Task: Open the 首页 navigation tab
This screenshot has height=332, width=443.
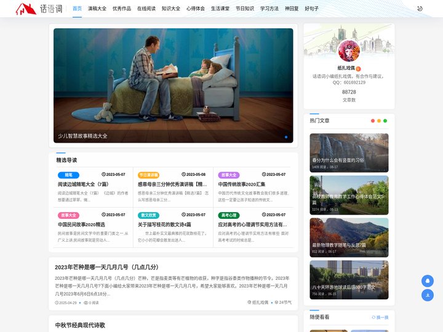Action: (x=77, y=9)
